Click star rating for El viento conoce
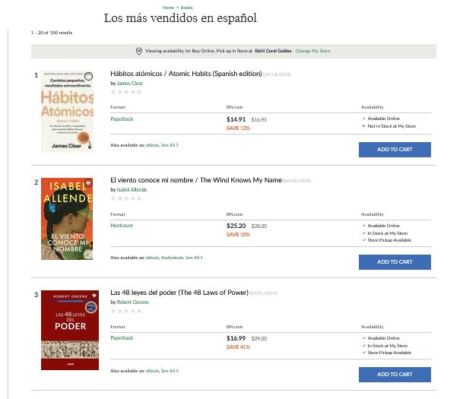The width and height of the screenshot is (463, 399). coord(126,198)
